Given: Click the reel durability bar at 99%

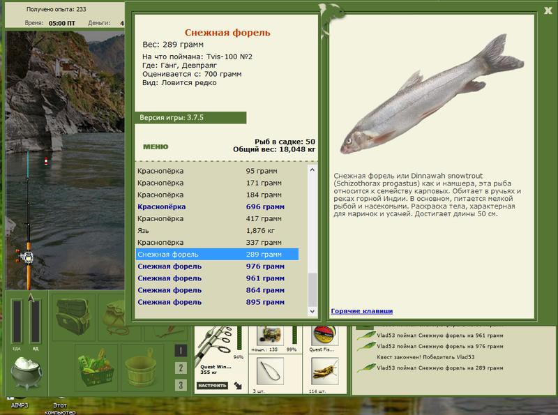Looking at the screenshot, I should point(294,335).
